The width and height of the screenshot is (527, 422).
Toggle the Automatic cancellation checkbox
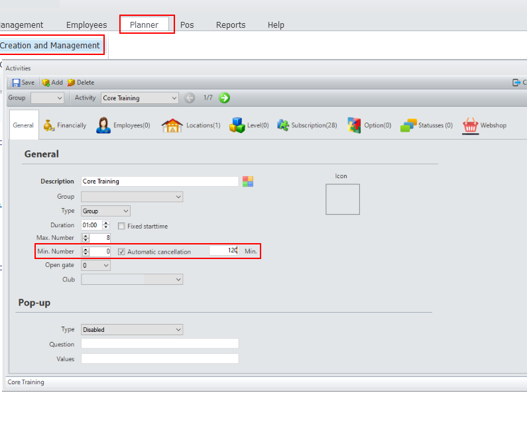click(121, 252)
